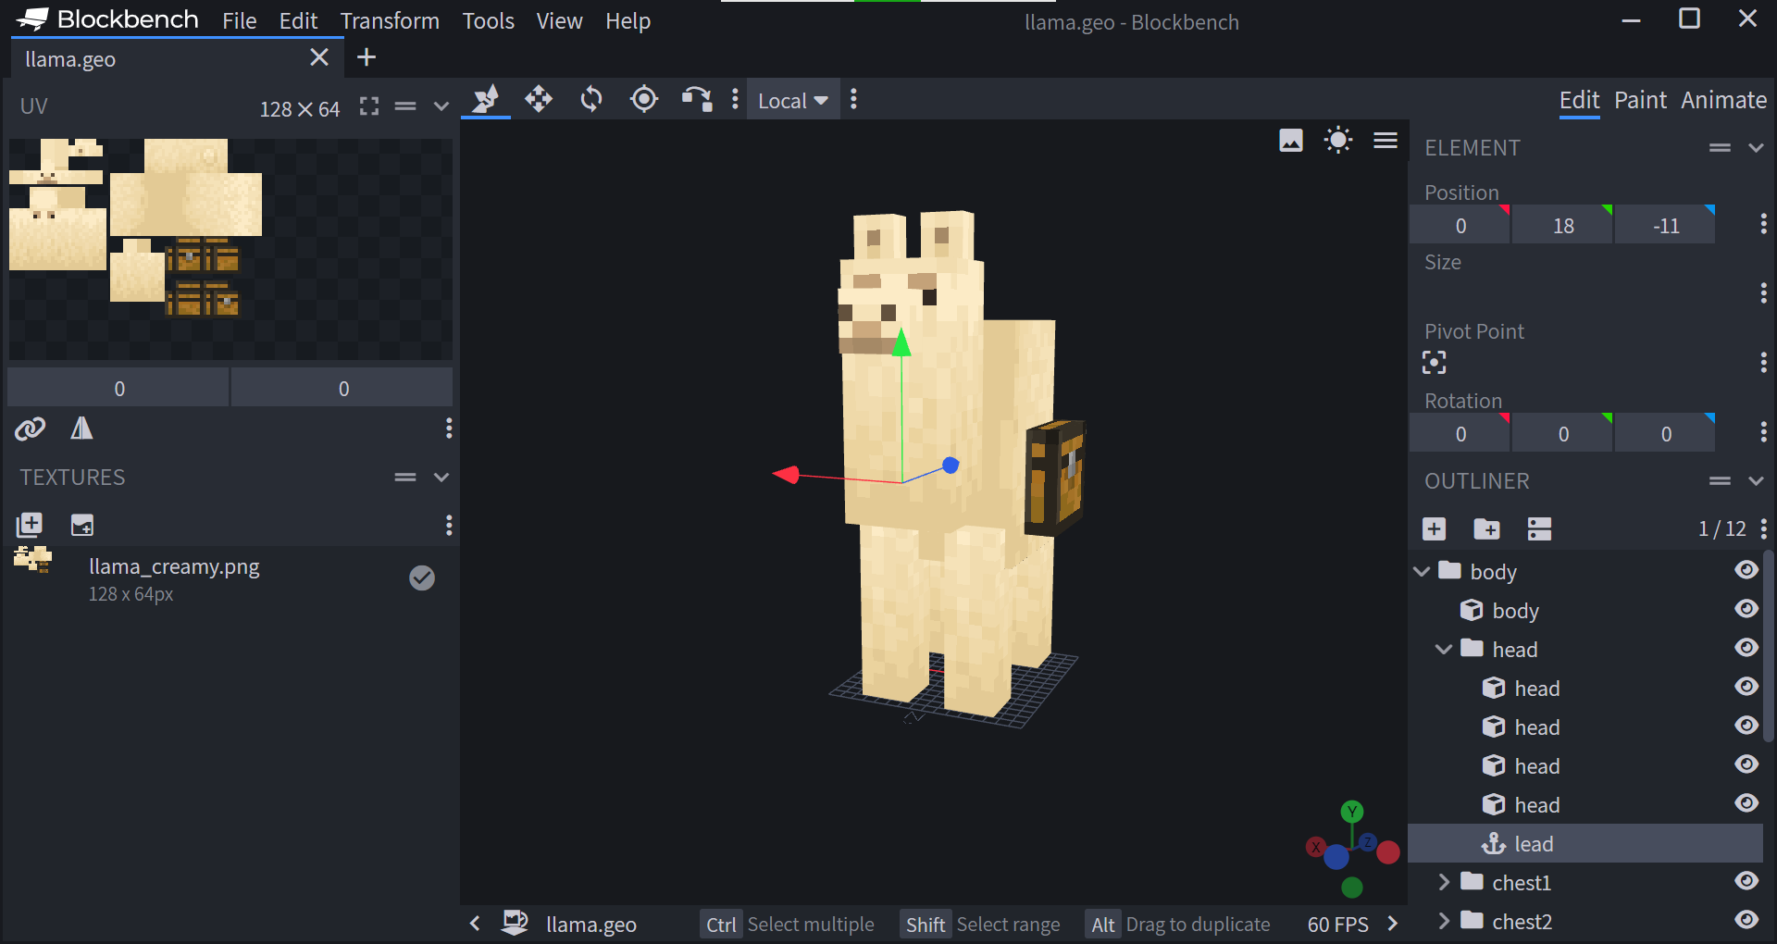
Task: Click the Center Pivot icon
Action: [x=1435, y=363]
